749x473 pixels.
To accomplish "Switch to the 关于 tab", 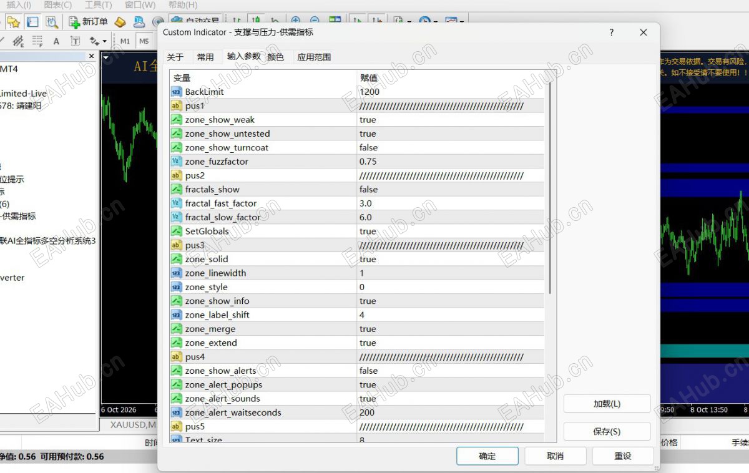I will pos(175,57).
